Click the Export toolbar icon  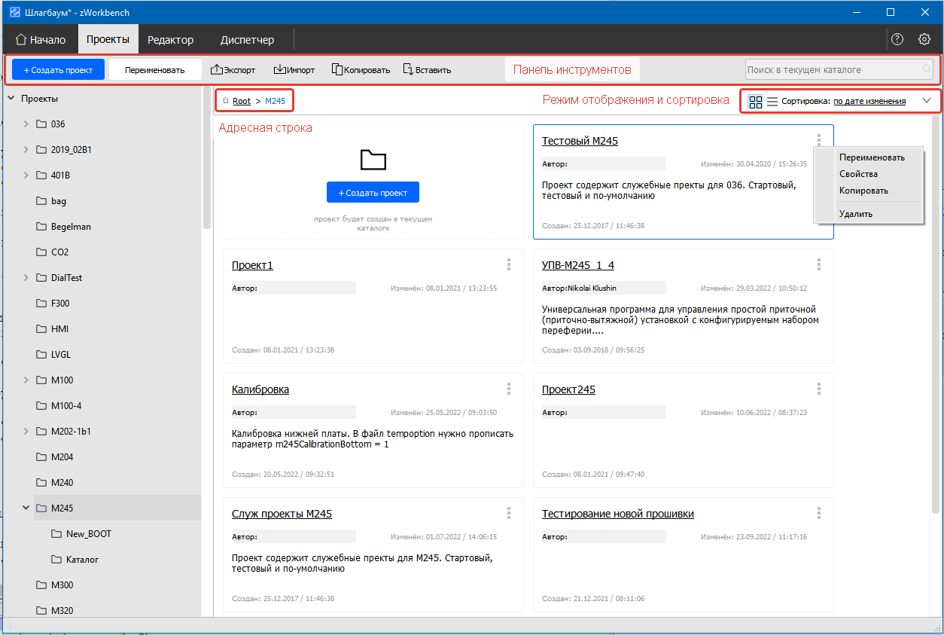tap(217, 70)
